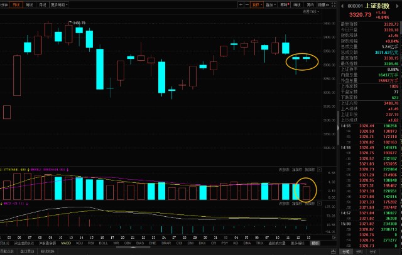Screen dimensions: 402x255
Task: Switch indicator to RSI
Action: click(x=90, y=243)
